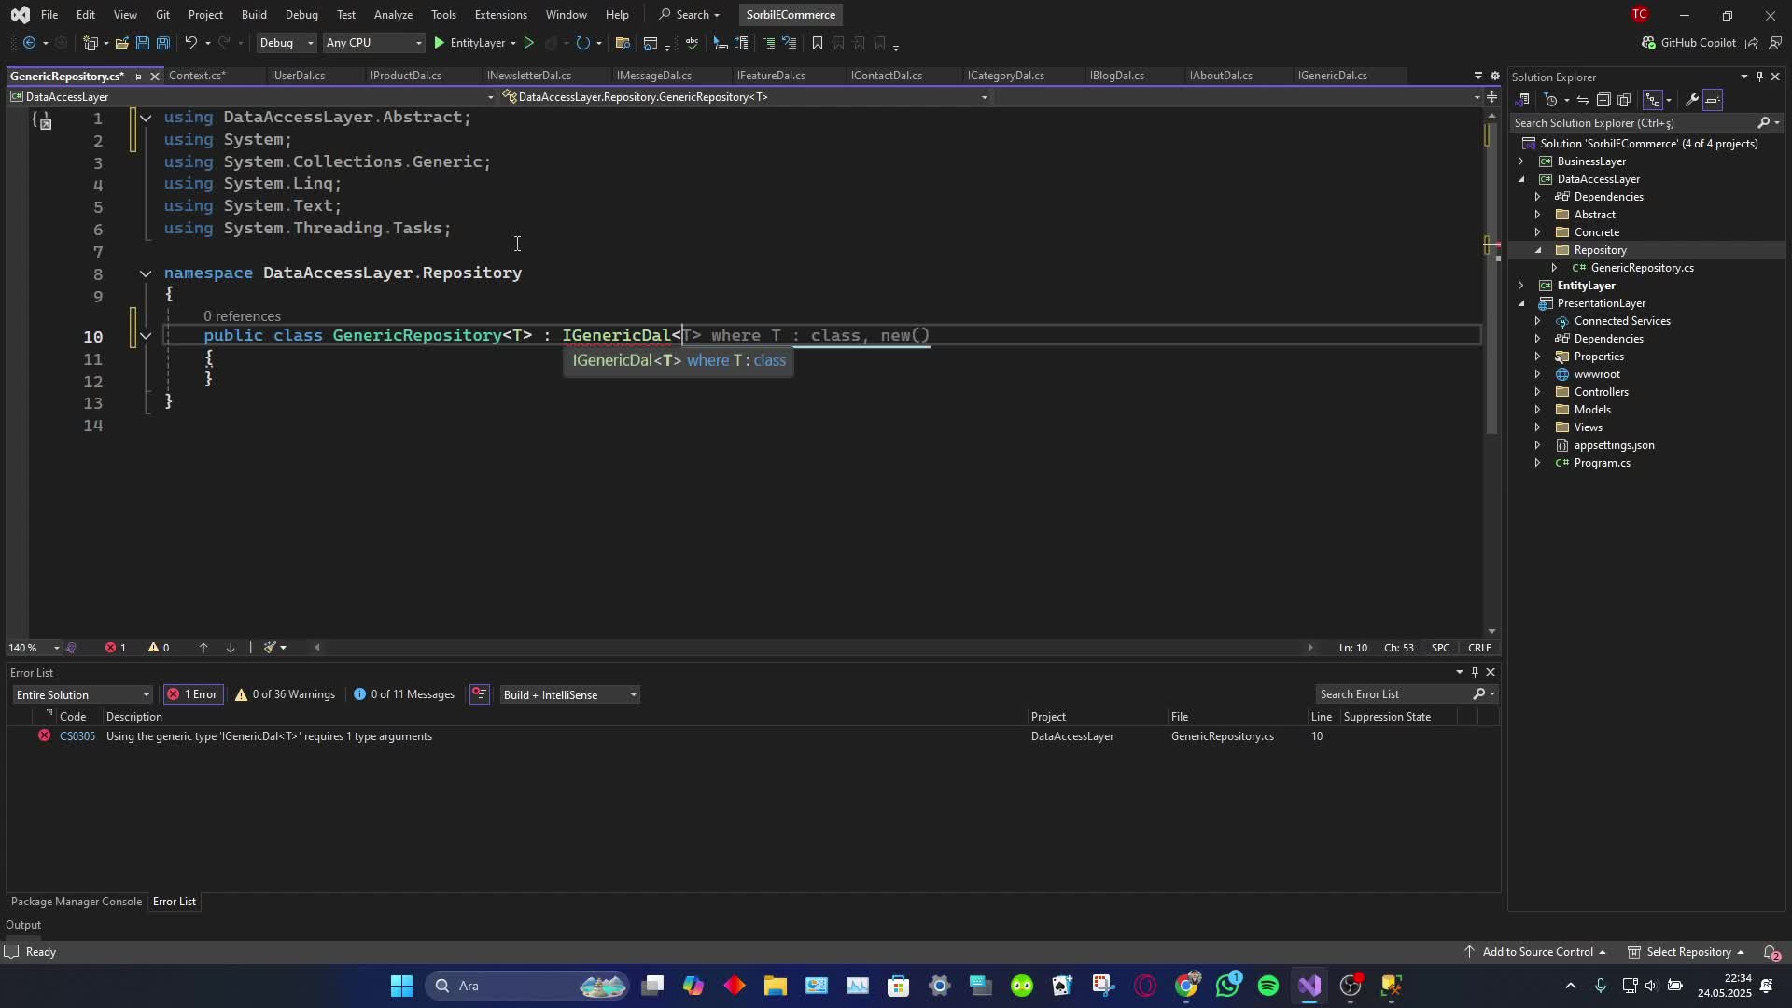
Task: Collapse the namespace block on line 8
Action: pos(146,273)
